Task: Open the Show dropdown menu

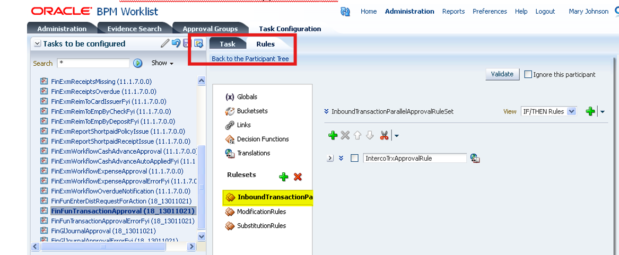Action: 163,63
